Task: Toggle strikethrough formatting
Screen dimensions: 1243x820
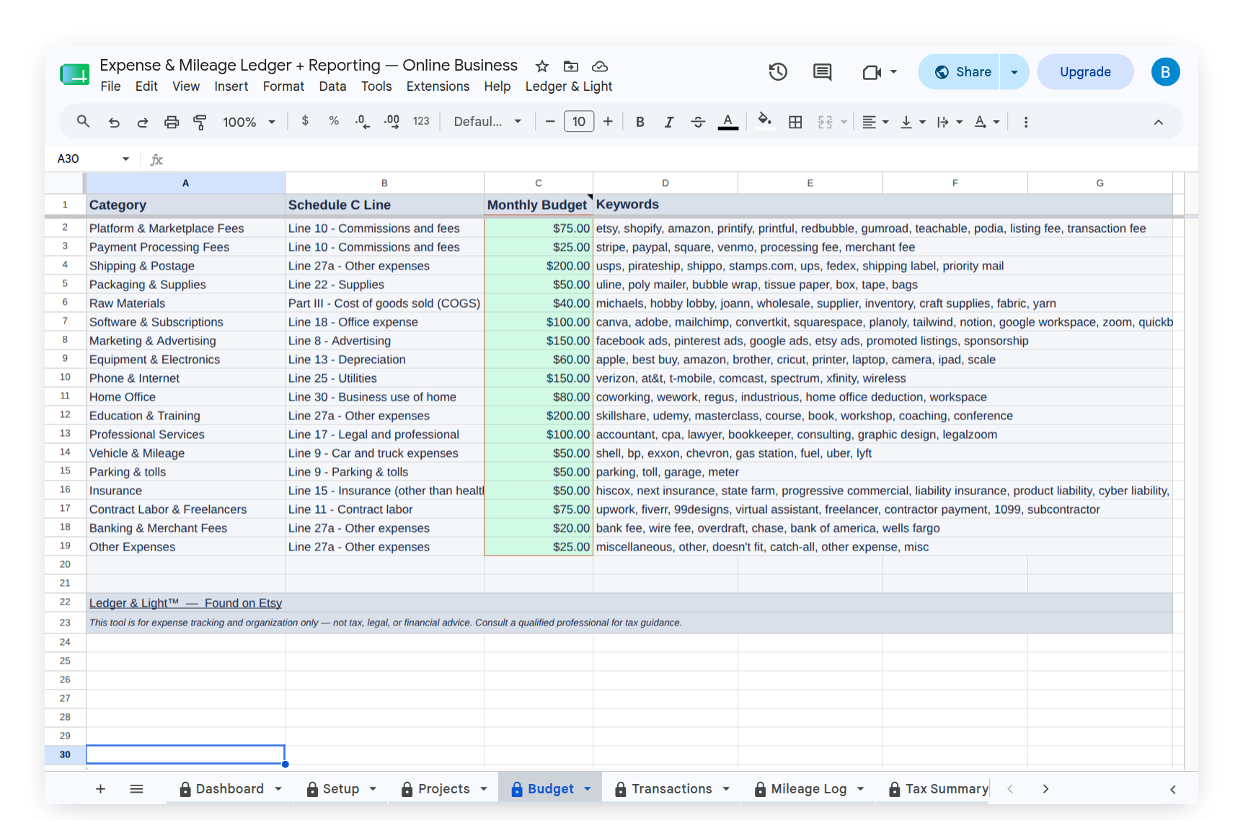Action: click(698, 122)
